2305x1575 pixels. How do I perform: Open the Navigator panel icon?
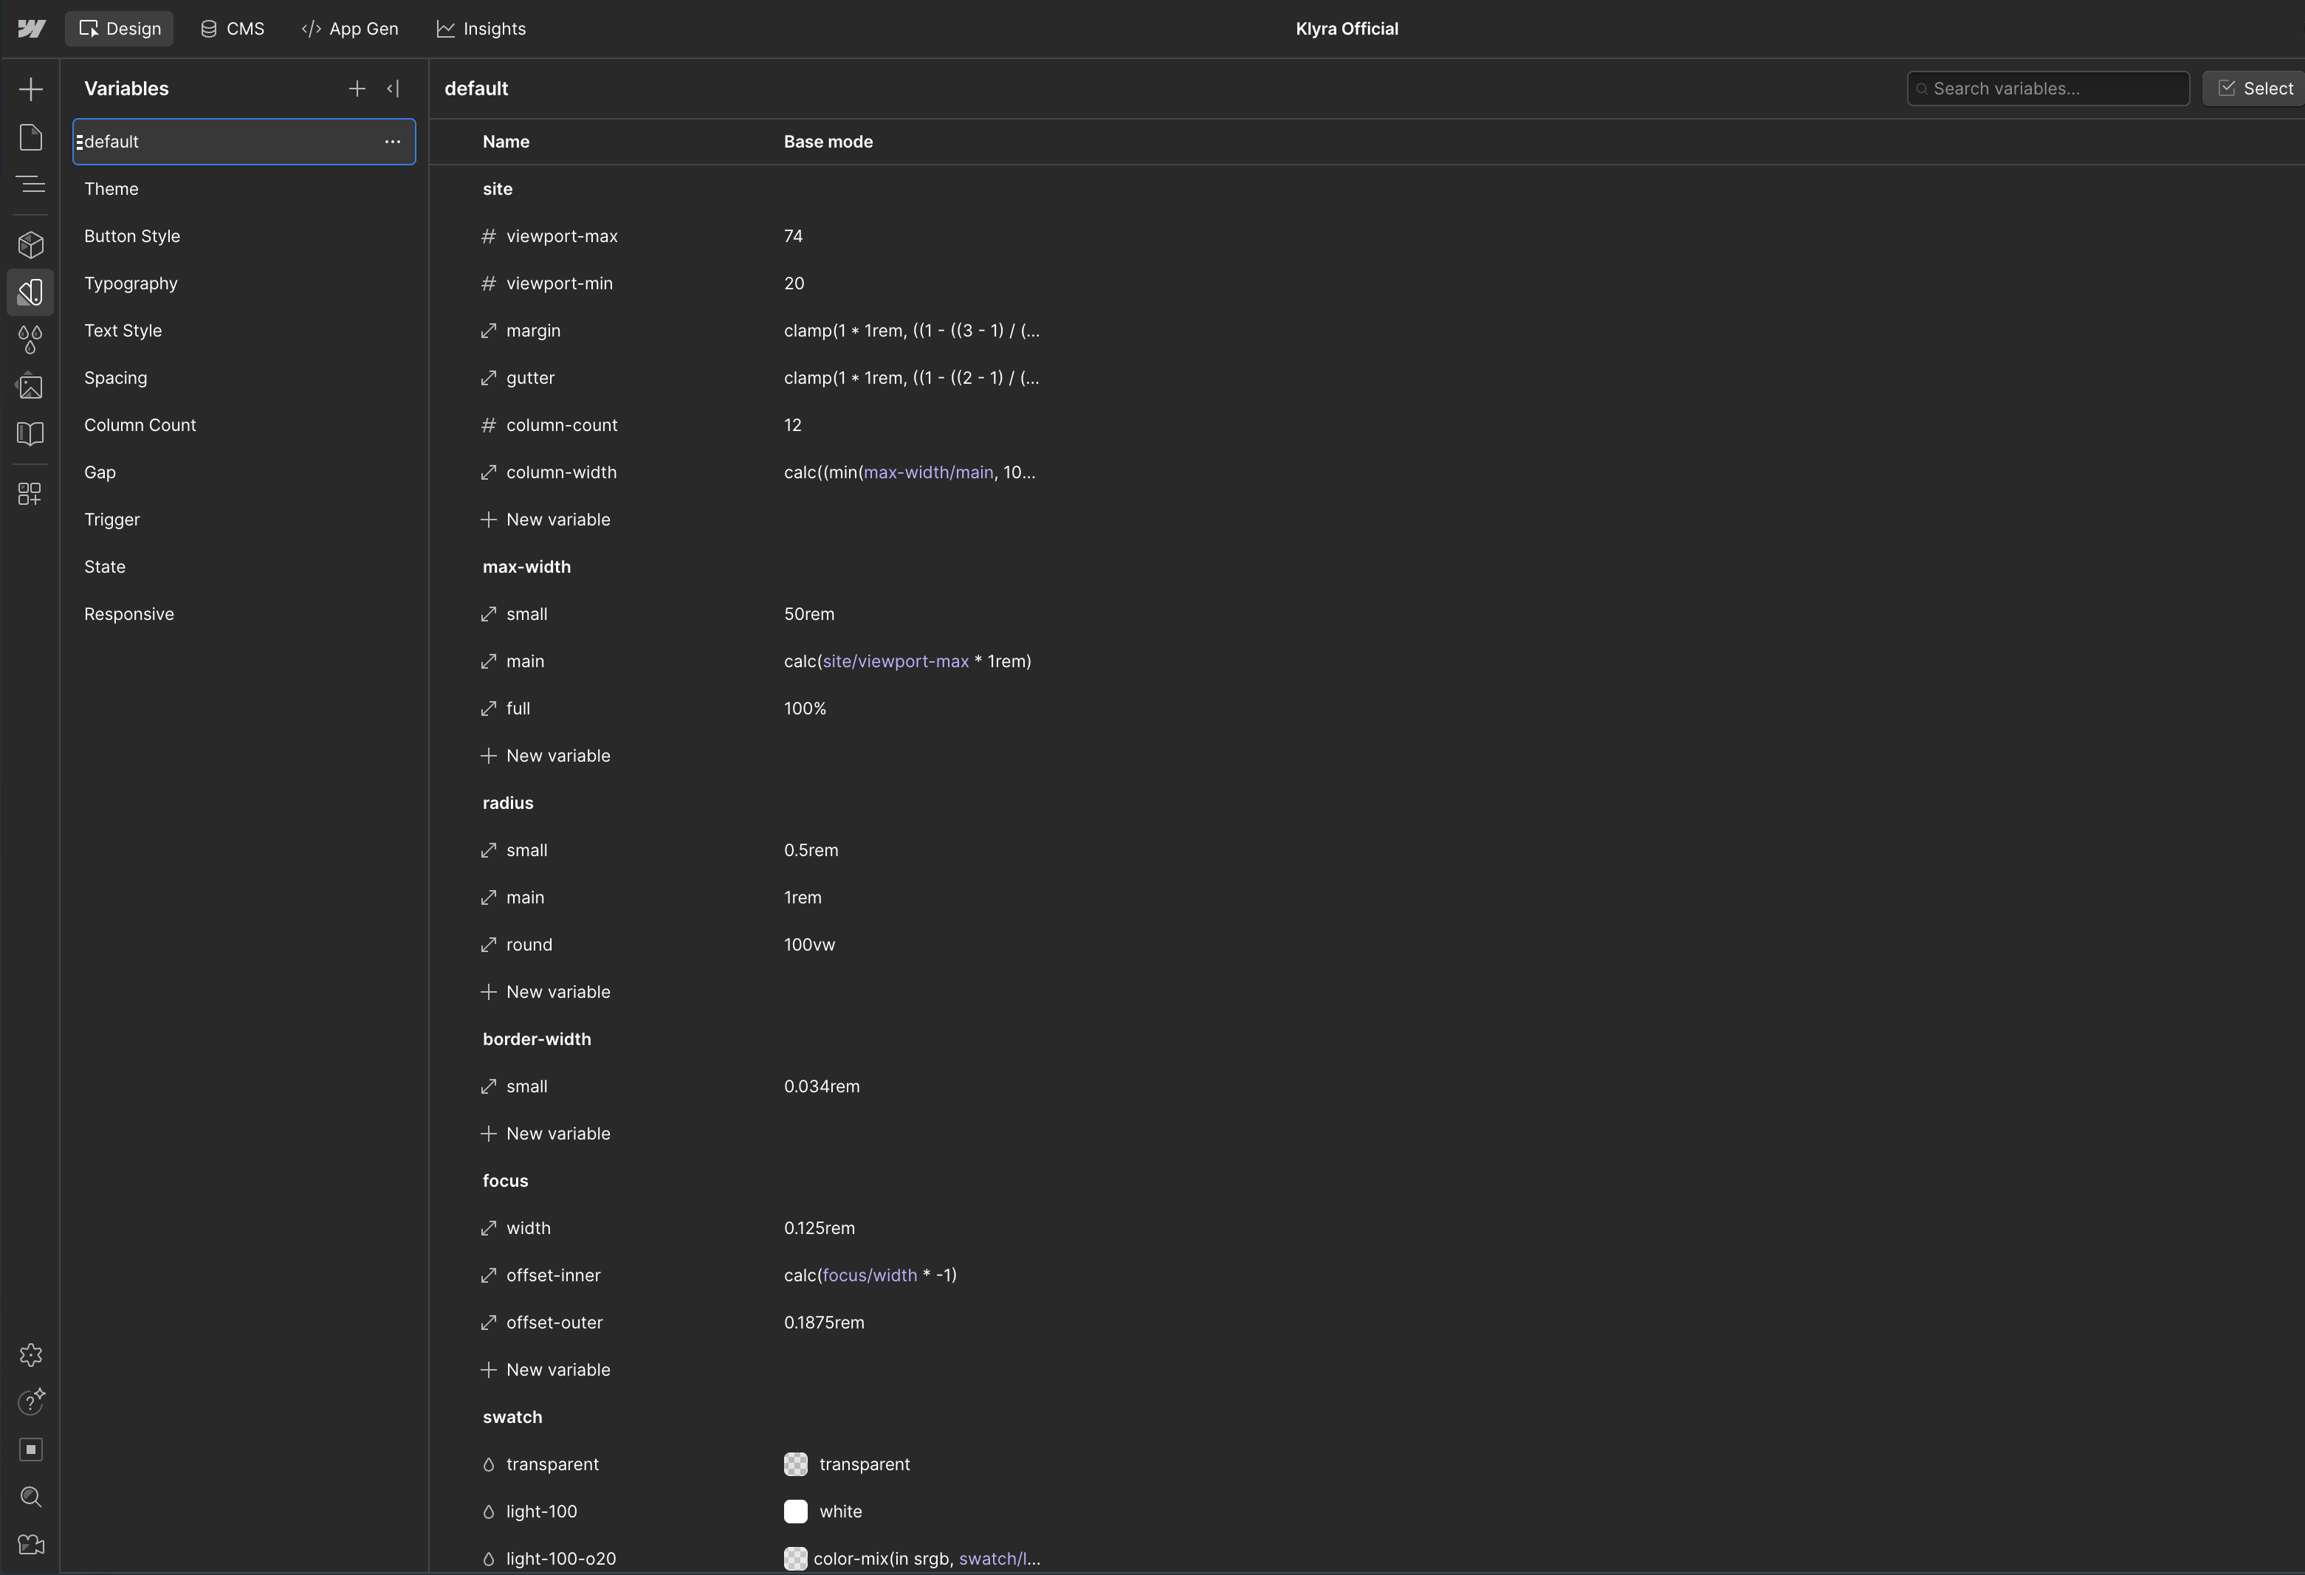31,185
